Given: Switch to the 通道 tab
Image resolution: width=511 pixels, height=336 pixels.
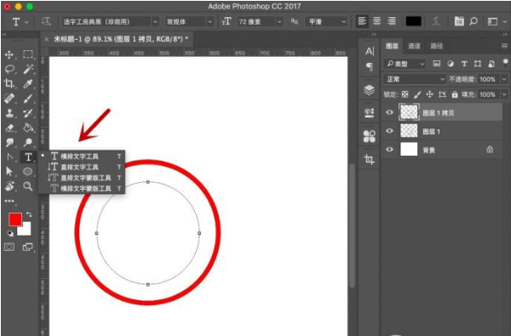Looking at the screenshot, I should click(414, 46).
